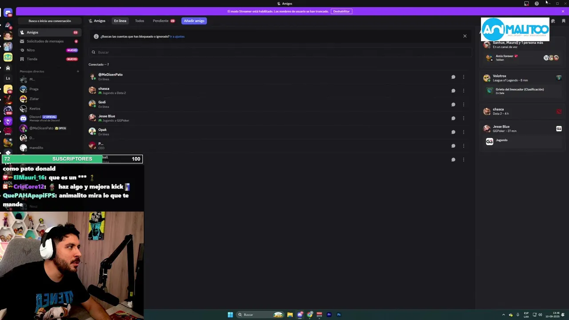This screenshot has width=569, height=320.
Task: Create a new direct message plus icon
Action: point(78,71)
